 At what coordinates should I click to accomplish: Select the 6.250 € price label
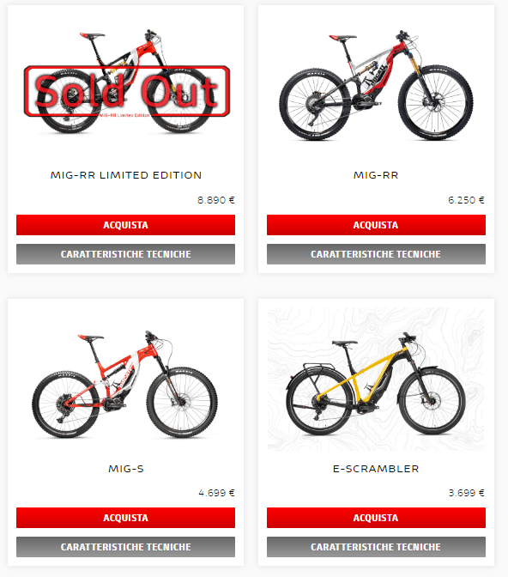[466, 200]
